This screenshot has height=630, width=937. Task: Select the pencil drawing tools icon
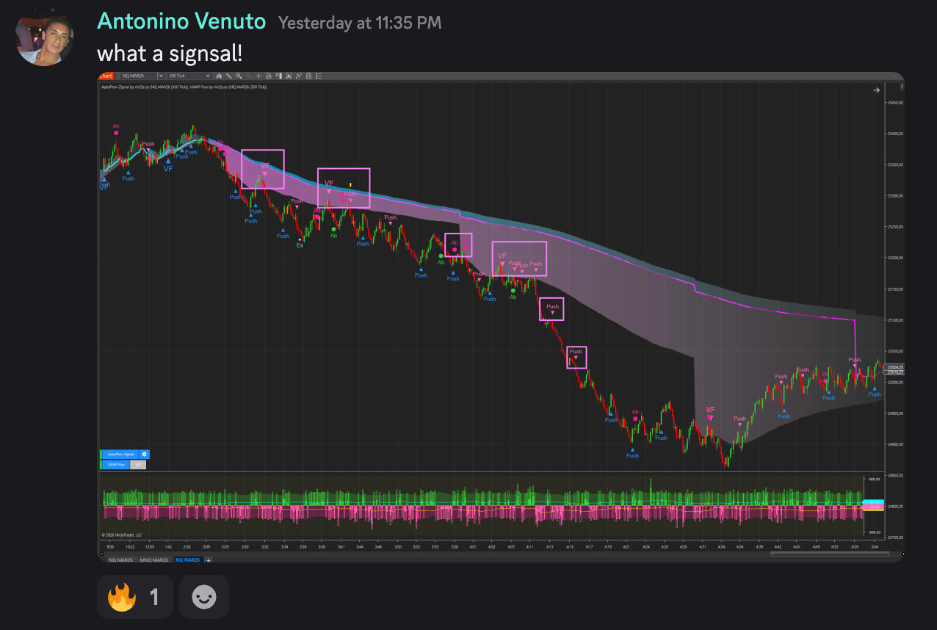tap(229, 76)
